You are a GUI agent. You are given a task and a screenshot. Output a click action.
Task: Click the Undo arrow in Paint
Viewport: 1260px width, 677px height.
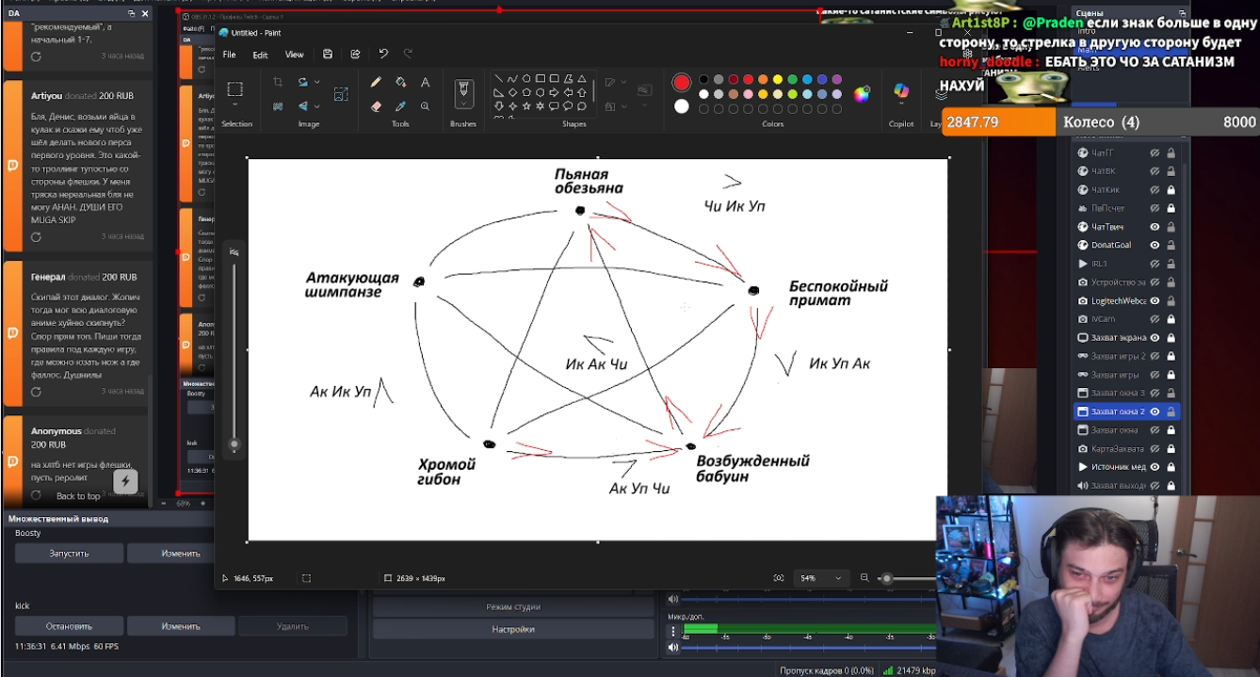383,55
